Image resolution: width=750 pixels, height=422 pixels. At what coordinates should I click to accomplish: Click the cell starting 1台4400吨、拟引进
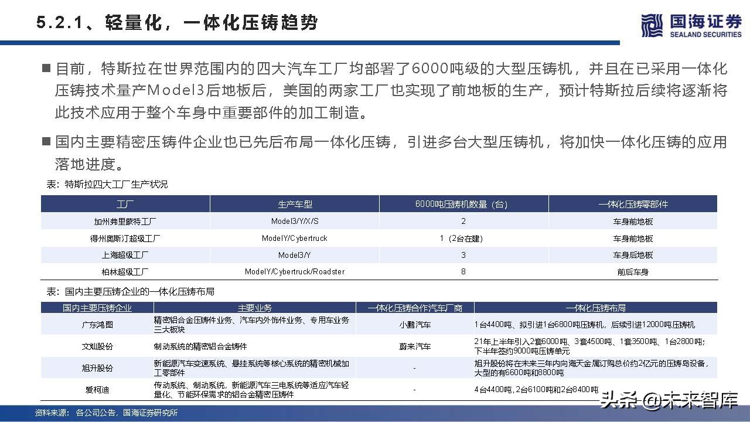click(595, 325)
